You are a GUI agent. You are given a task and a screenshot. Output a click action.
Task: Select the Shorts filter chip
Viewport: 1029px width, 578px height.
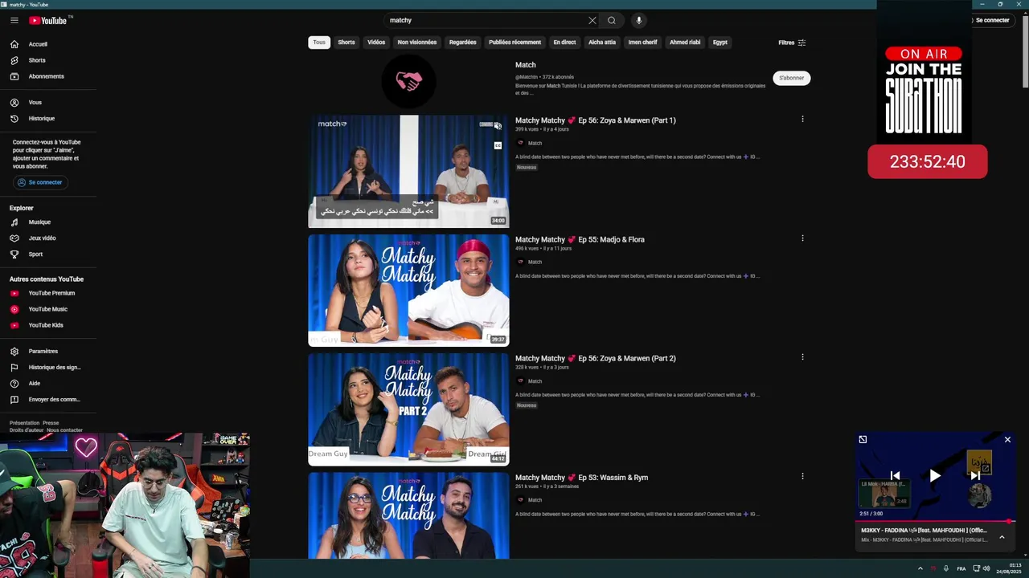coord(346,43)
